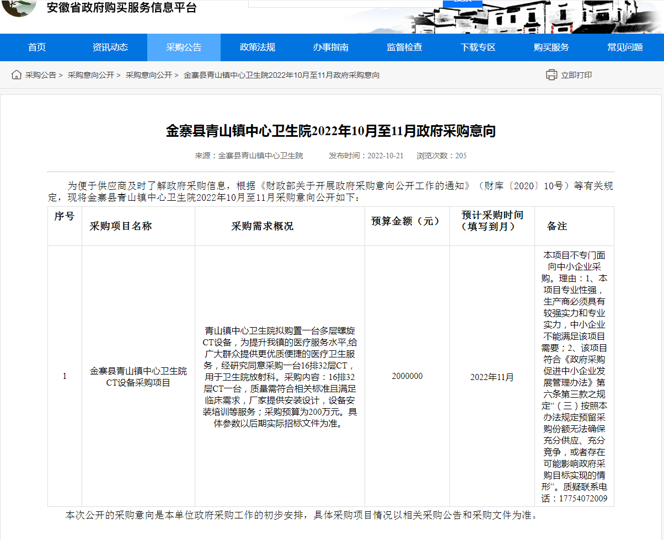Screen dimensions: 664x540
Task: Click the serial number 1 cell
Action: (x=65, y=376)
